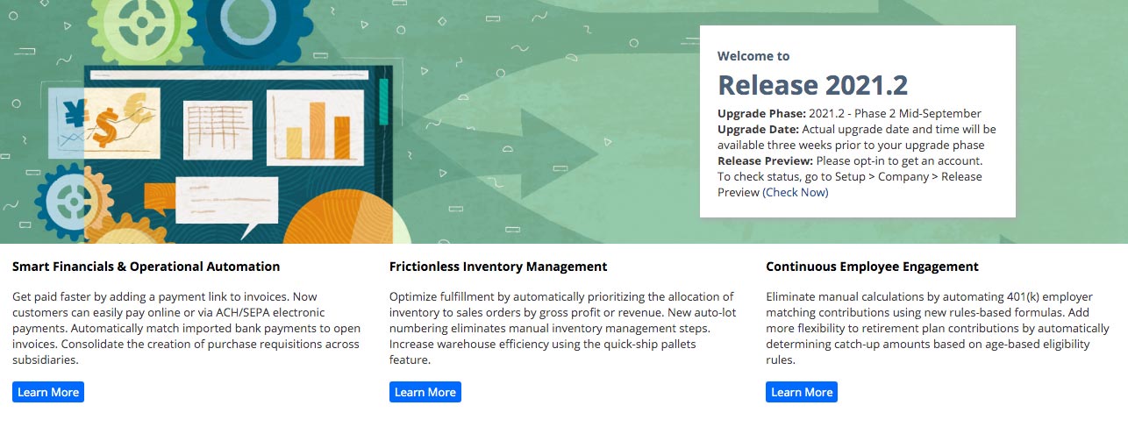
Task: Follow the Check Now release preview link
Action: 795,192
